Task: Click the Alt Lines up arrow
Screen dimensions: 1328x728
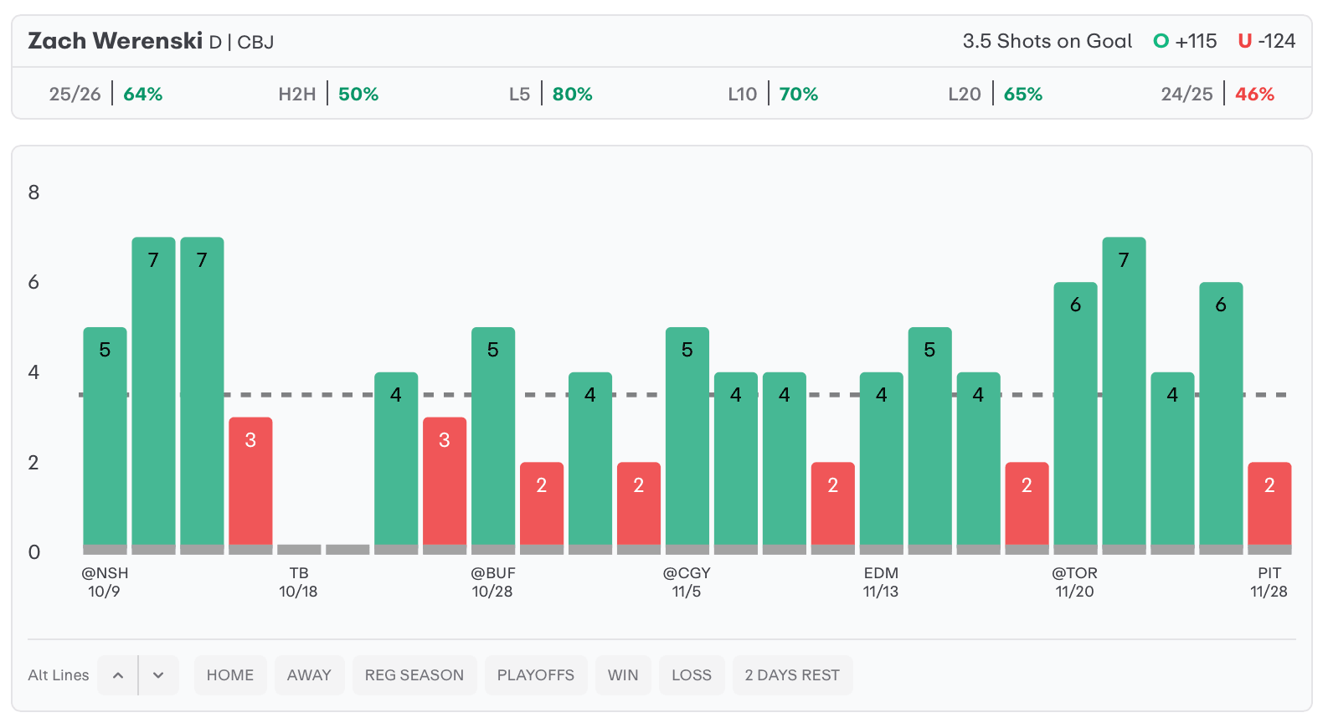Action: (118, 675)
